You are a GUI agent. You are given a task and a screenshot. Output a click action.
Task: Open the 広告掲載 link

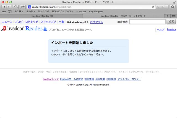pos(100,79)
